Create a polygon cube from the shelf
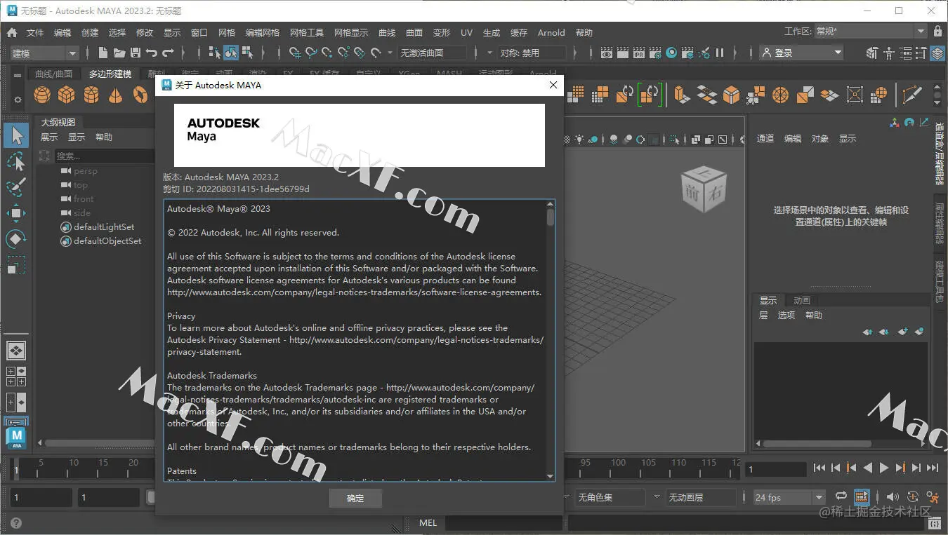 click(67, 94)
